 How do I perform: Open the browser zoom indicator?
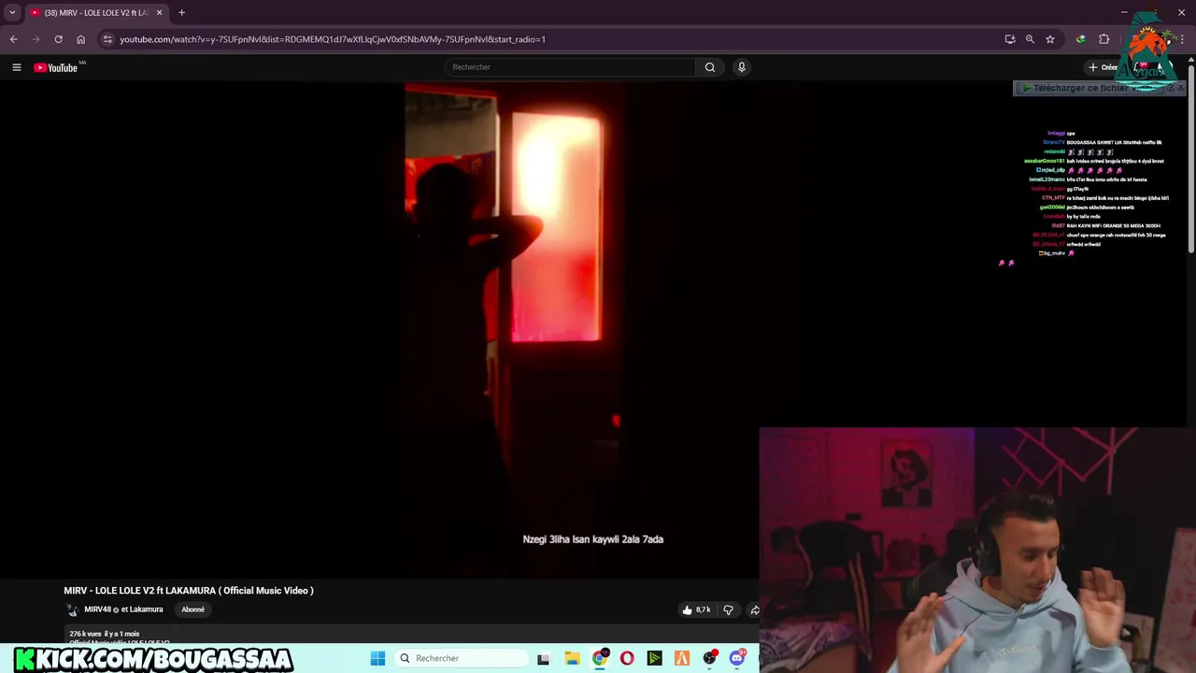click(x=1030, y=39)
